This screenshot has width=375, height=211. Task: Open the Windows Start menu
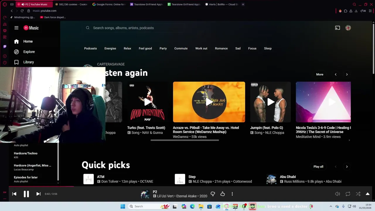(123, 206)
